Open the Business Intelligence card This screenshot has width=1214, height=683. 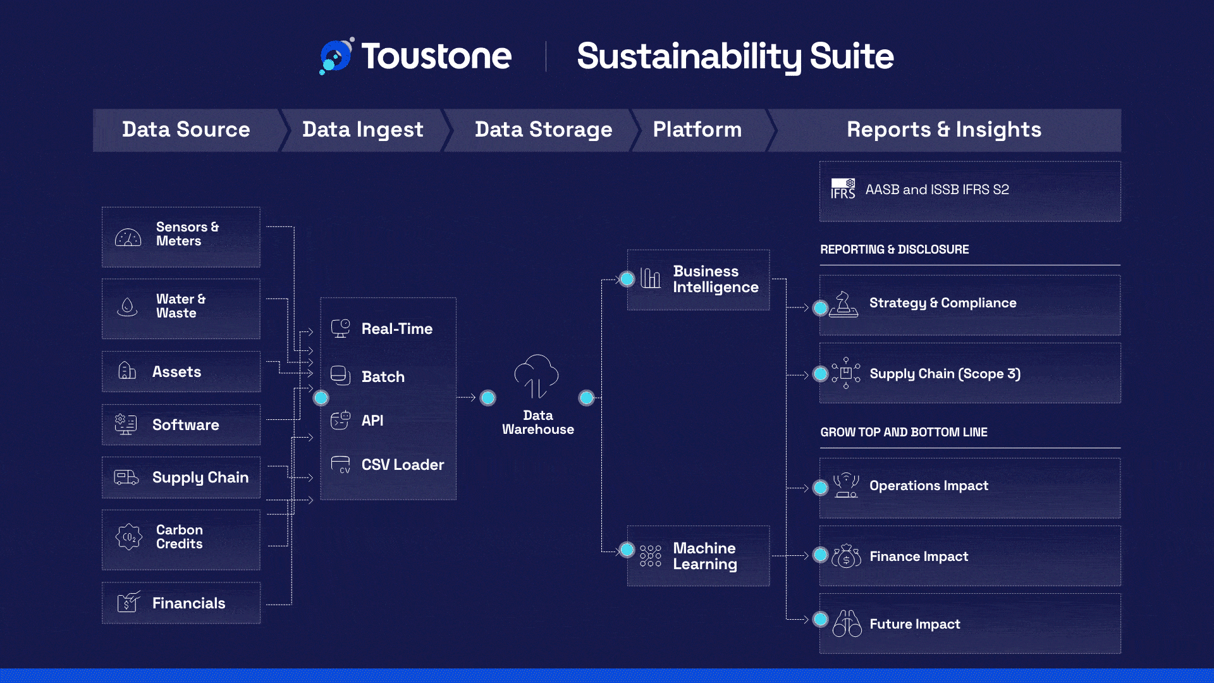point(698,280)
